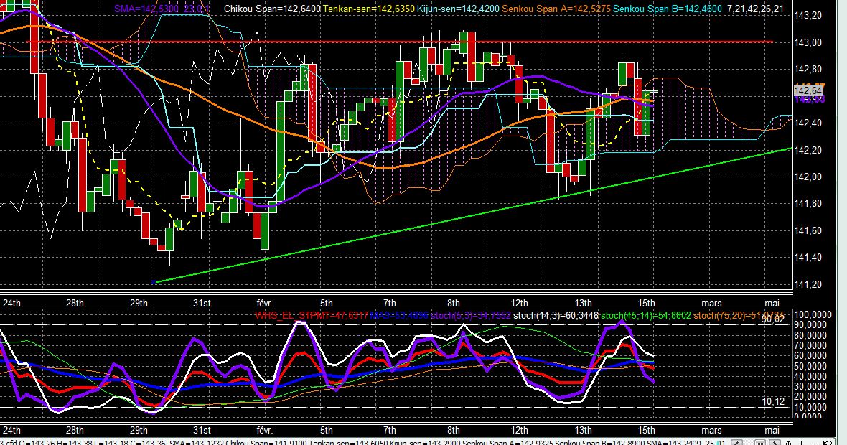Click the mars date label on upper time axis
The image size is (847, 445).
click(711, 303)
